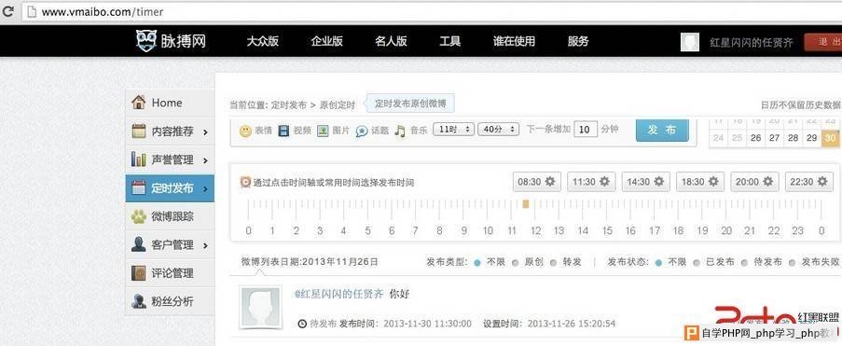Image resolution: width=842 pixels, height=346 pixels.
Task: Click the 微博跟踪 paw icon
Action: point(139,216)
